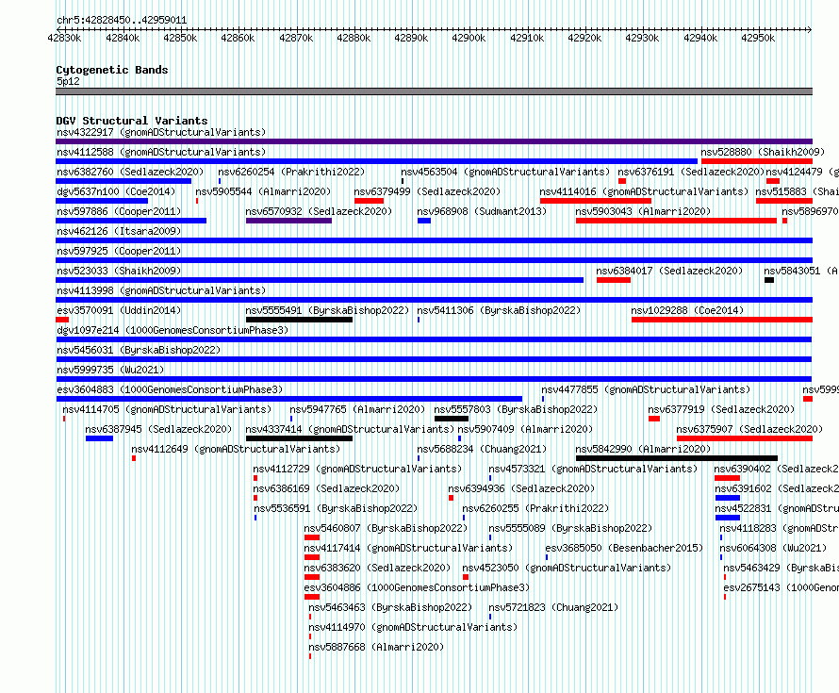Screen dimensions: 839x693
Task: Click nsv6260254 (Prakrithi2022) label
Action: point(291,172)
